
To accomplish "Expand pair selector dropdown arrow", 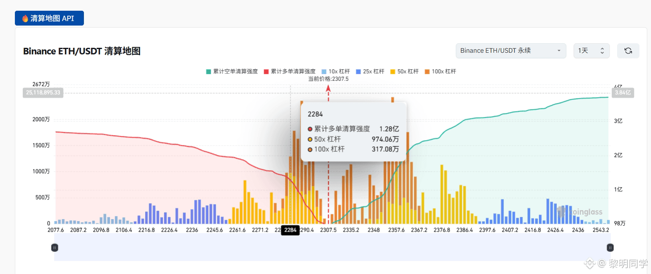I will pos(559,51).
